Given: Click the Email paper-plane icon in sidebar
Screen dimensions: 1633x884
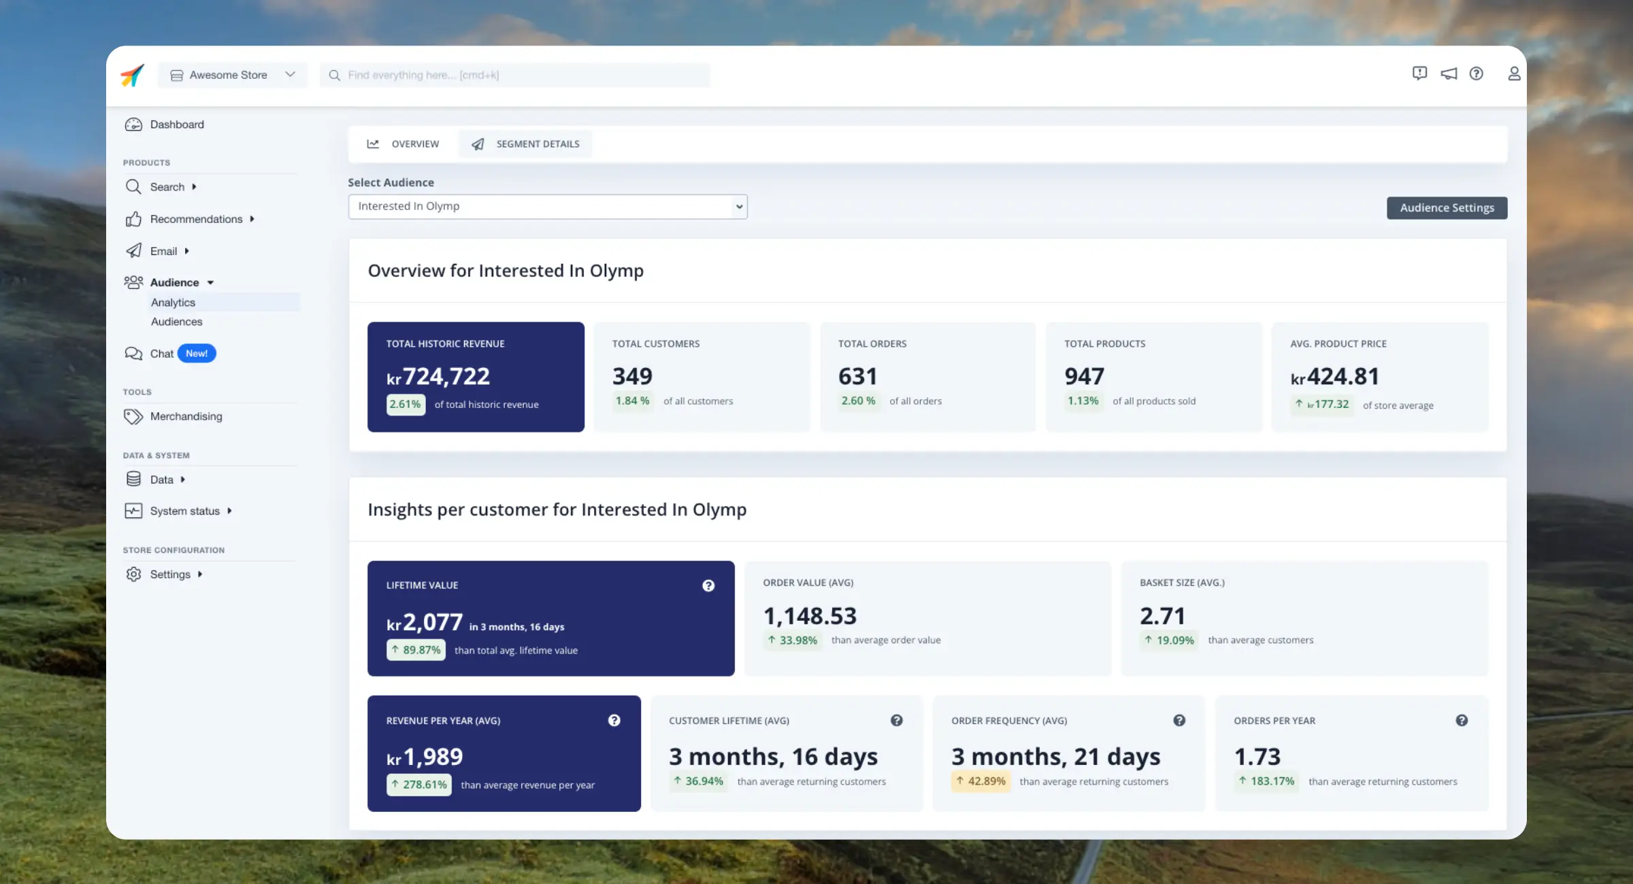Looking at the screenshot, I should pyautogui.click(x=133, y=251).
